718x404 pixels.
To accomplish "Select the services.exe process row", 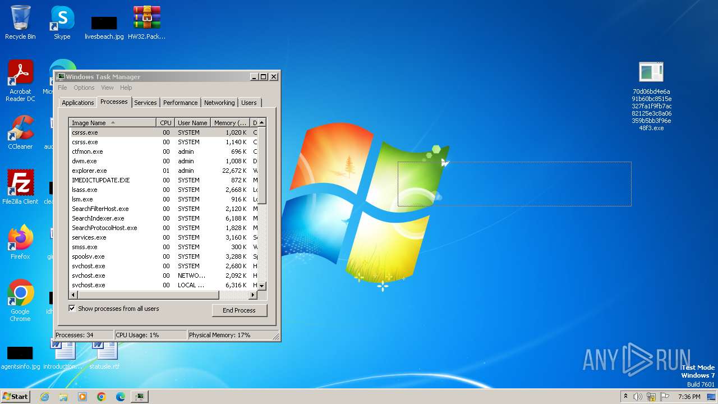I will (163, 237).
